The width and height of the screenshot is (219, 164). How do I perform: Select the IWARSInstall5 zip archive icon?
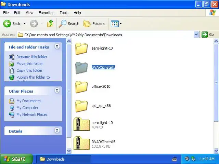82,143
